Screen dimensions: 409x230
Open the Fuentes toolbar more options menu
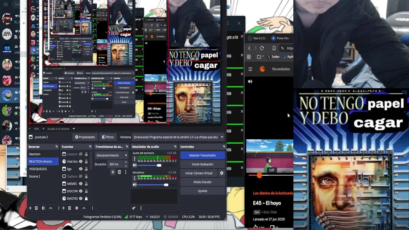click(x=92, y=208)
